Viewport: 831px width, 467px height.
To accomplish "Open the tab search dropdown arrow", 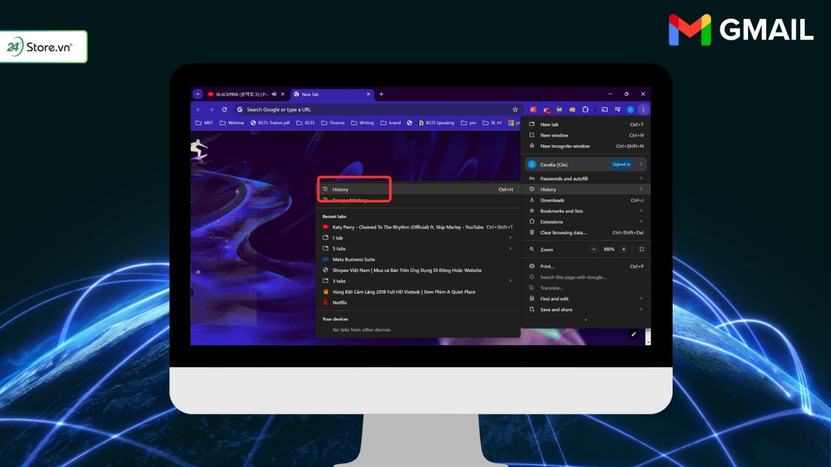I will (198, 94).
